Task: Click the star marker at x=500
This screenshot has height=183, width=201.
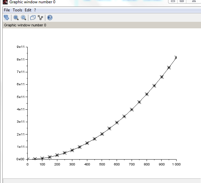Action: click(x=102, y=134)
